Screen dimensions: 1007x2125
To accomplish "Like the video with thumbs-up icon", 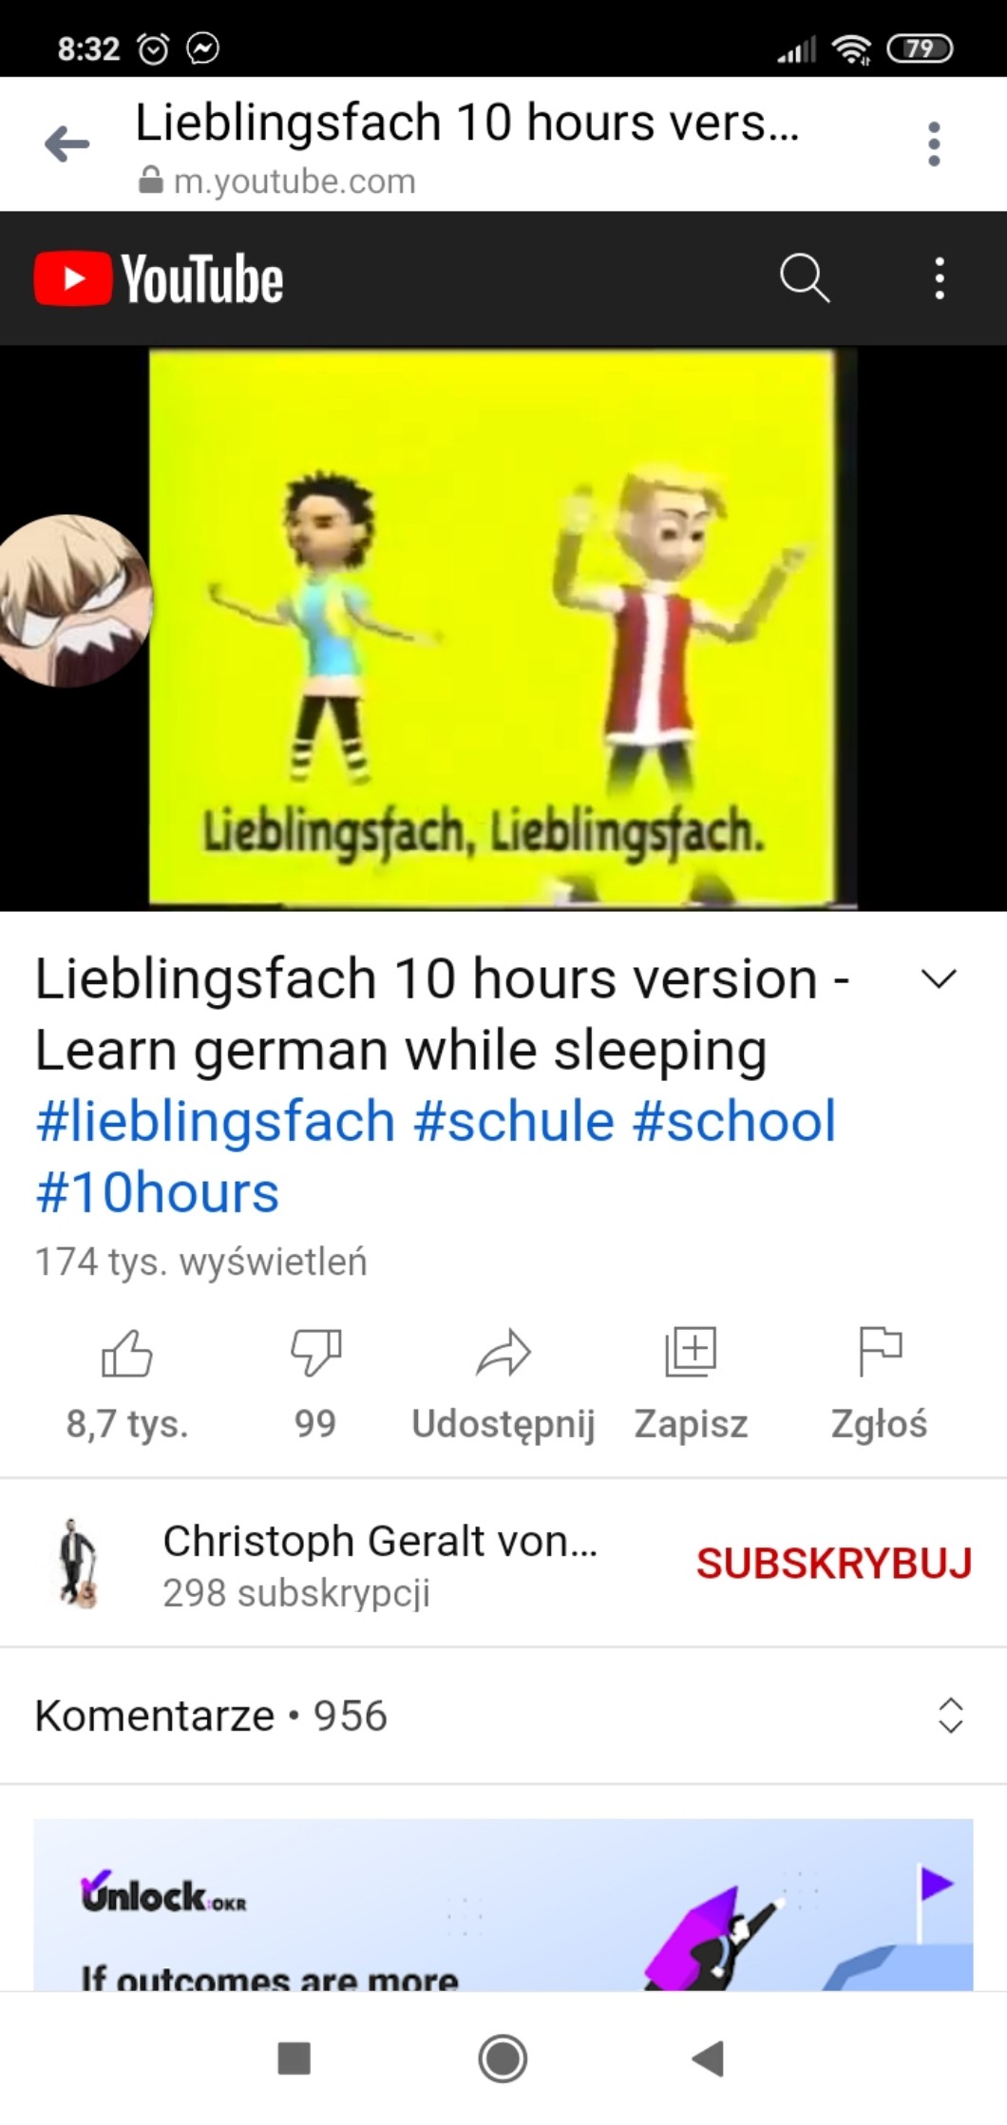I will pyautogui.click(x=126, y=1352).
